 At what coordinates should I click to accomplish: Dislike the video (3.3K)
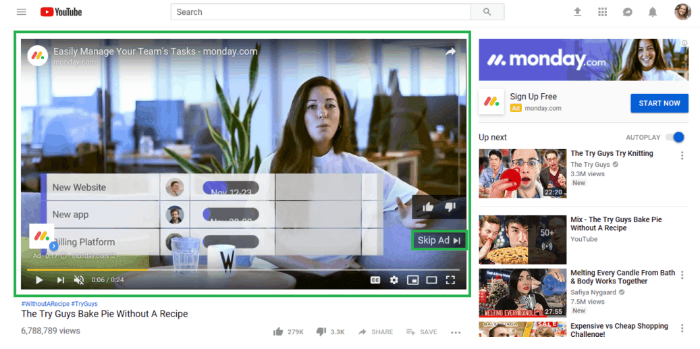click(330, 332)
